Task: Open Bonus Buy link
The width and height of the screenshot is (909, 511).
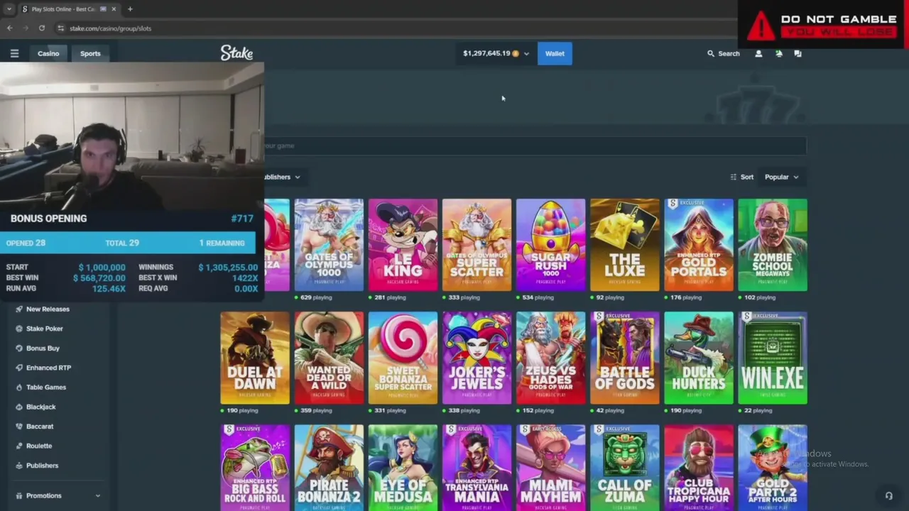Action: (43, 348)
